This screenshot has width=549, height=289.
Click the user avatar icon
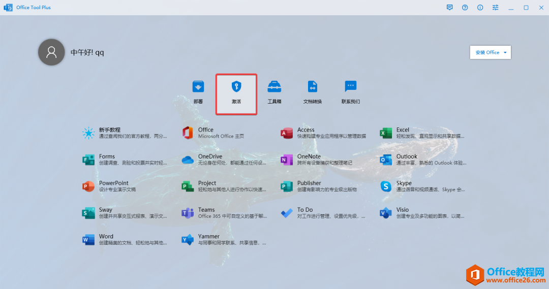(51, 52)
